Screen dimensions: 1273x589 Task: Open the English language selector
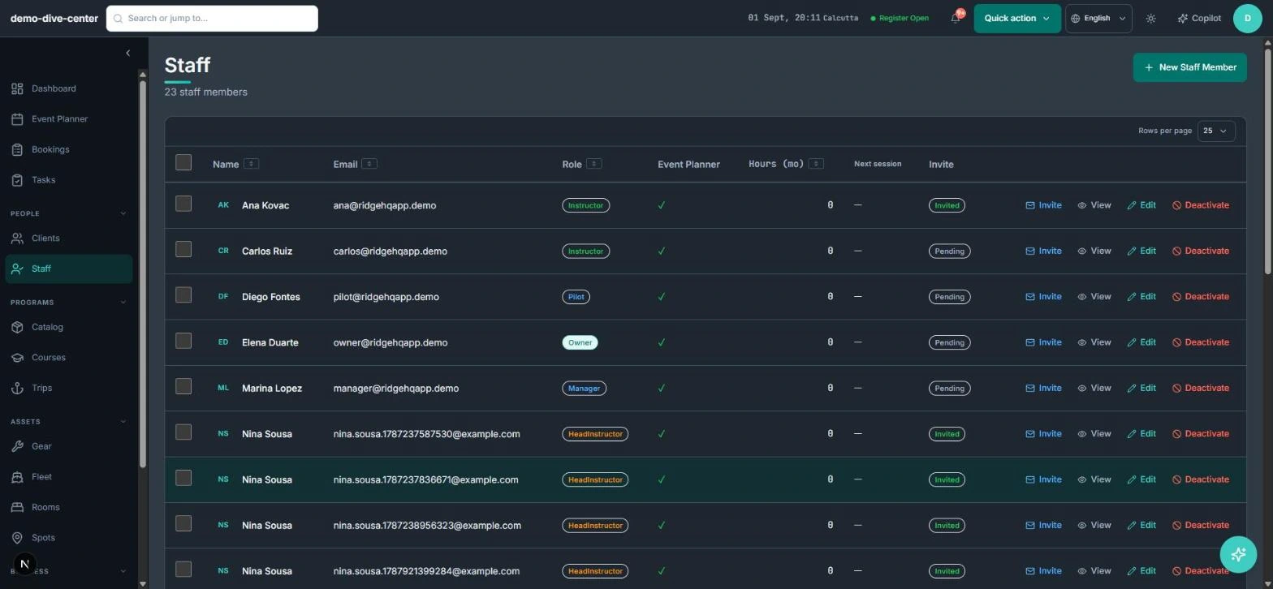[1098, 18]
